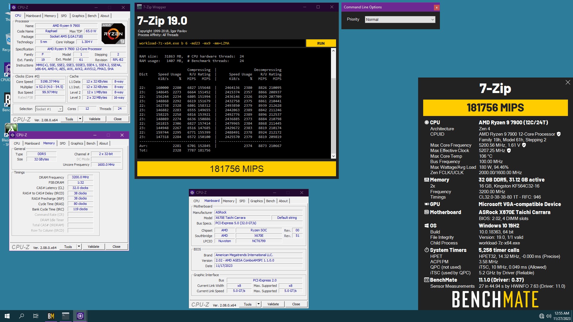Open Memory tab in Mainboard CPU-Z window

[x=229, y=201]
